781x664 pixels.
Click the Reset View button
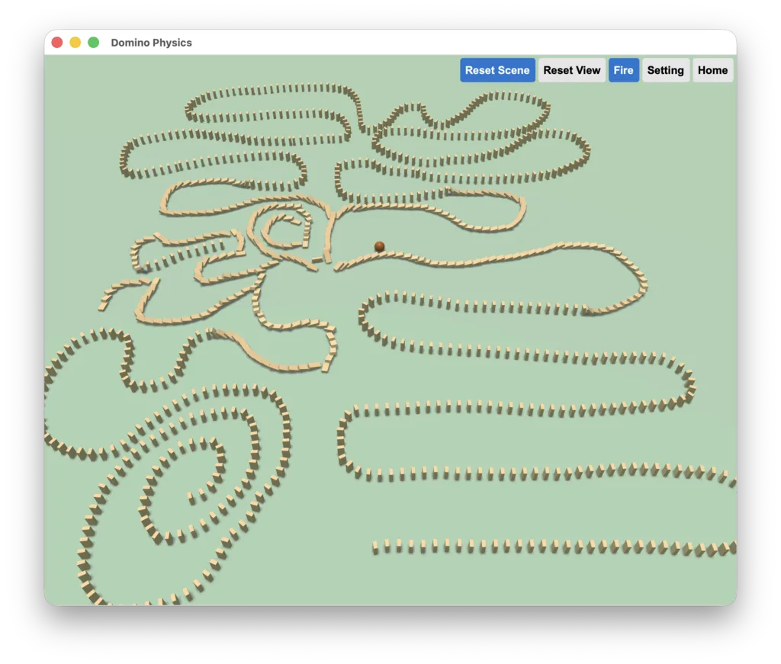571,70
